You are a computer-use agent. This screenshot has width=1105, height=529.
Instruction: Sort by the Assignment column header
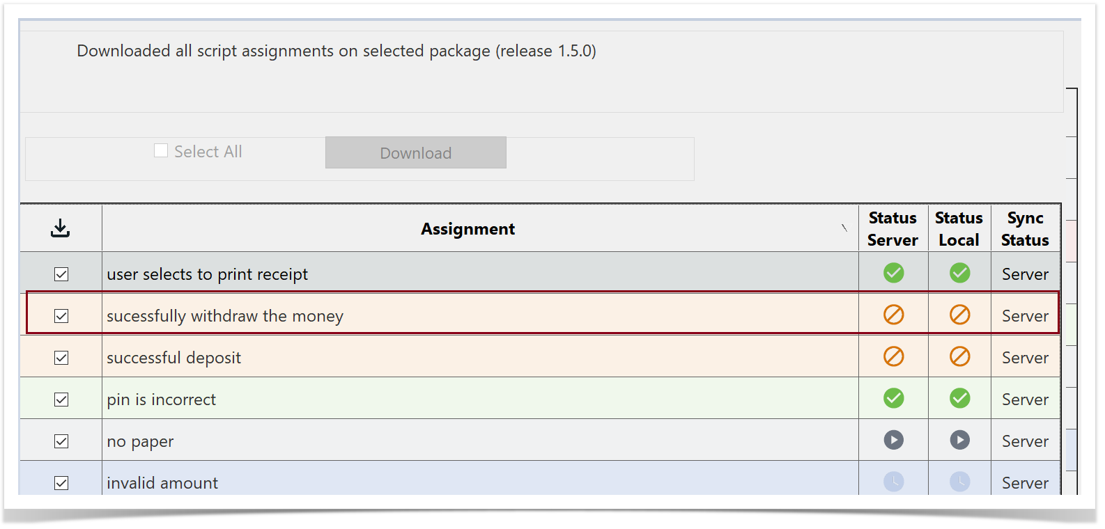(467, 229)
